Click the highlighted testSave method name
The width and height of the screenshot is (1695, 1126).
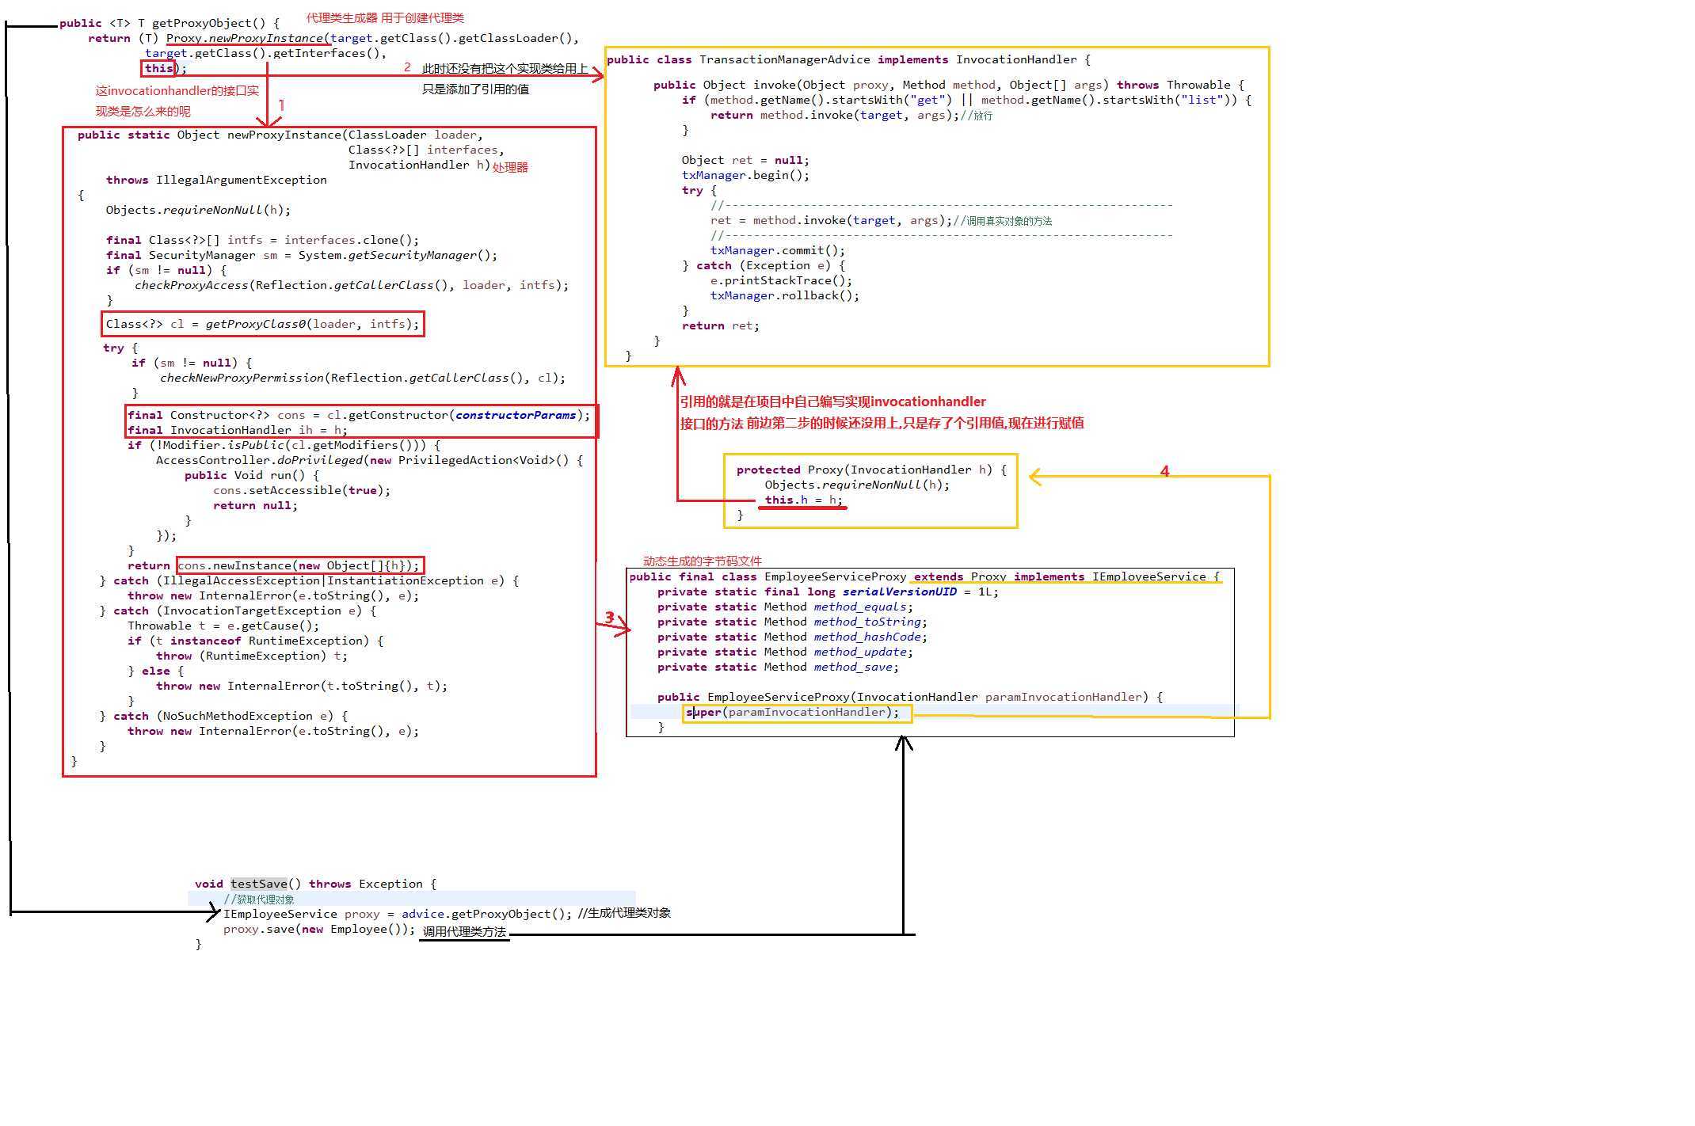258,884
